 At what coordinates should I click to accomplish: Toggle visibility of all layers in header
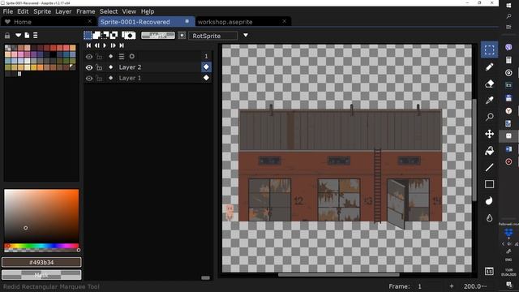tap(89, 57)
